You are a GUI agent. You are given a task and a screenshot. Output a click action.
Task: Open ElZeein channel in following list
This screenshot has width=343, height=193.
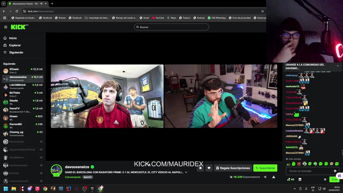click(x=23, y=71)
